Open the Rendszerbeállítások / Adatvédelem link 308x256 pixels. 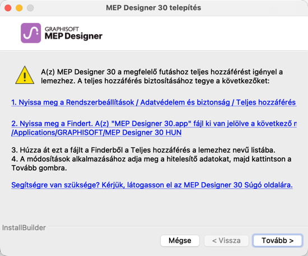154,102
